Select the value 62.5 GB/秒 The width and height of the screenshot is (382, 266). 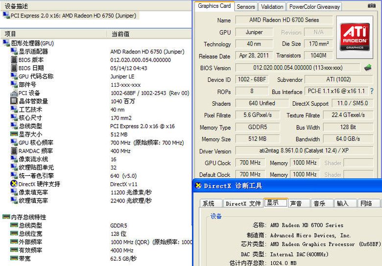(123, 259)
